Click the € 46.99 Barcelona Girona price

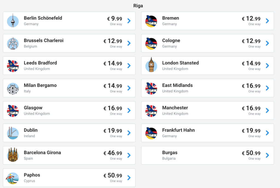point(113,153)
